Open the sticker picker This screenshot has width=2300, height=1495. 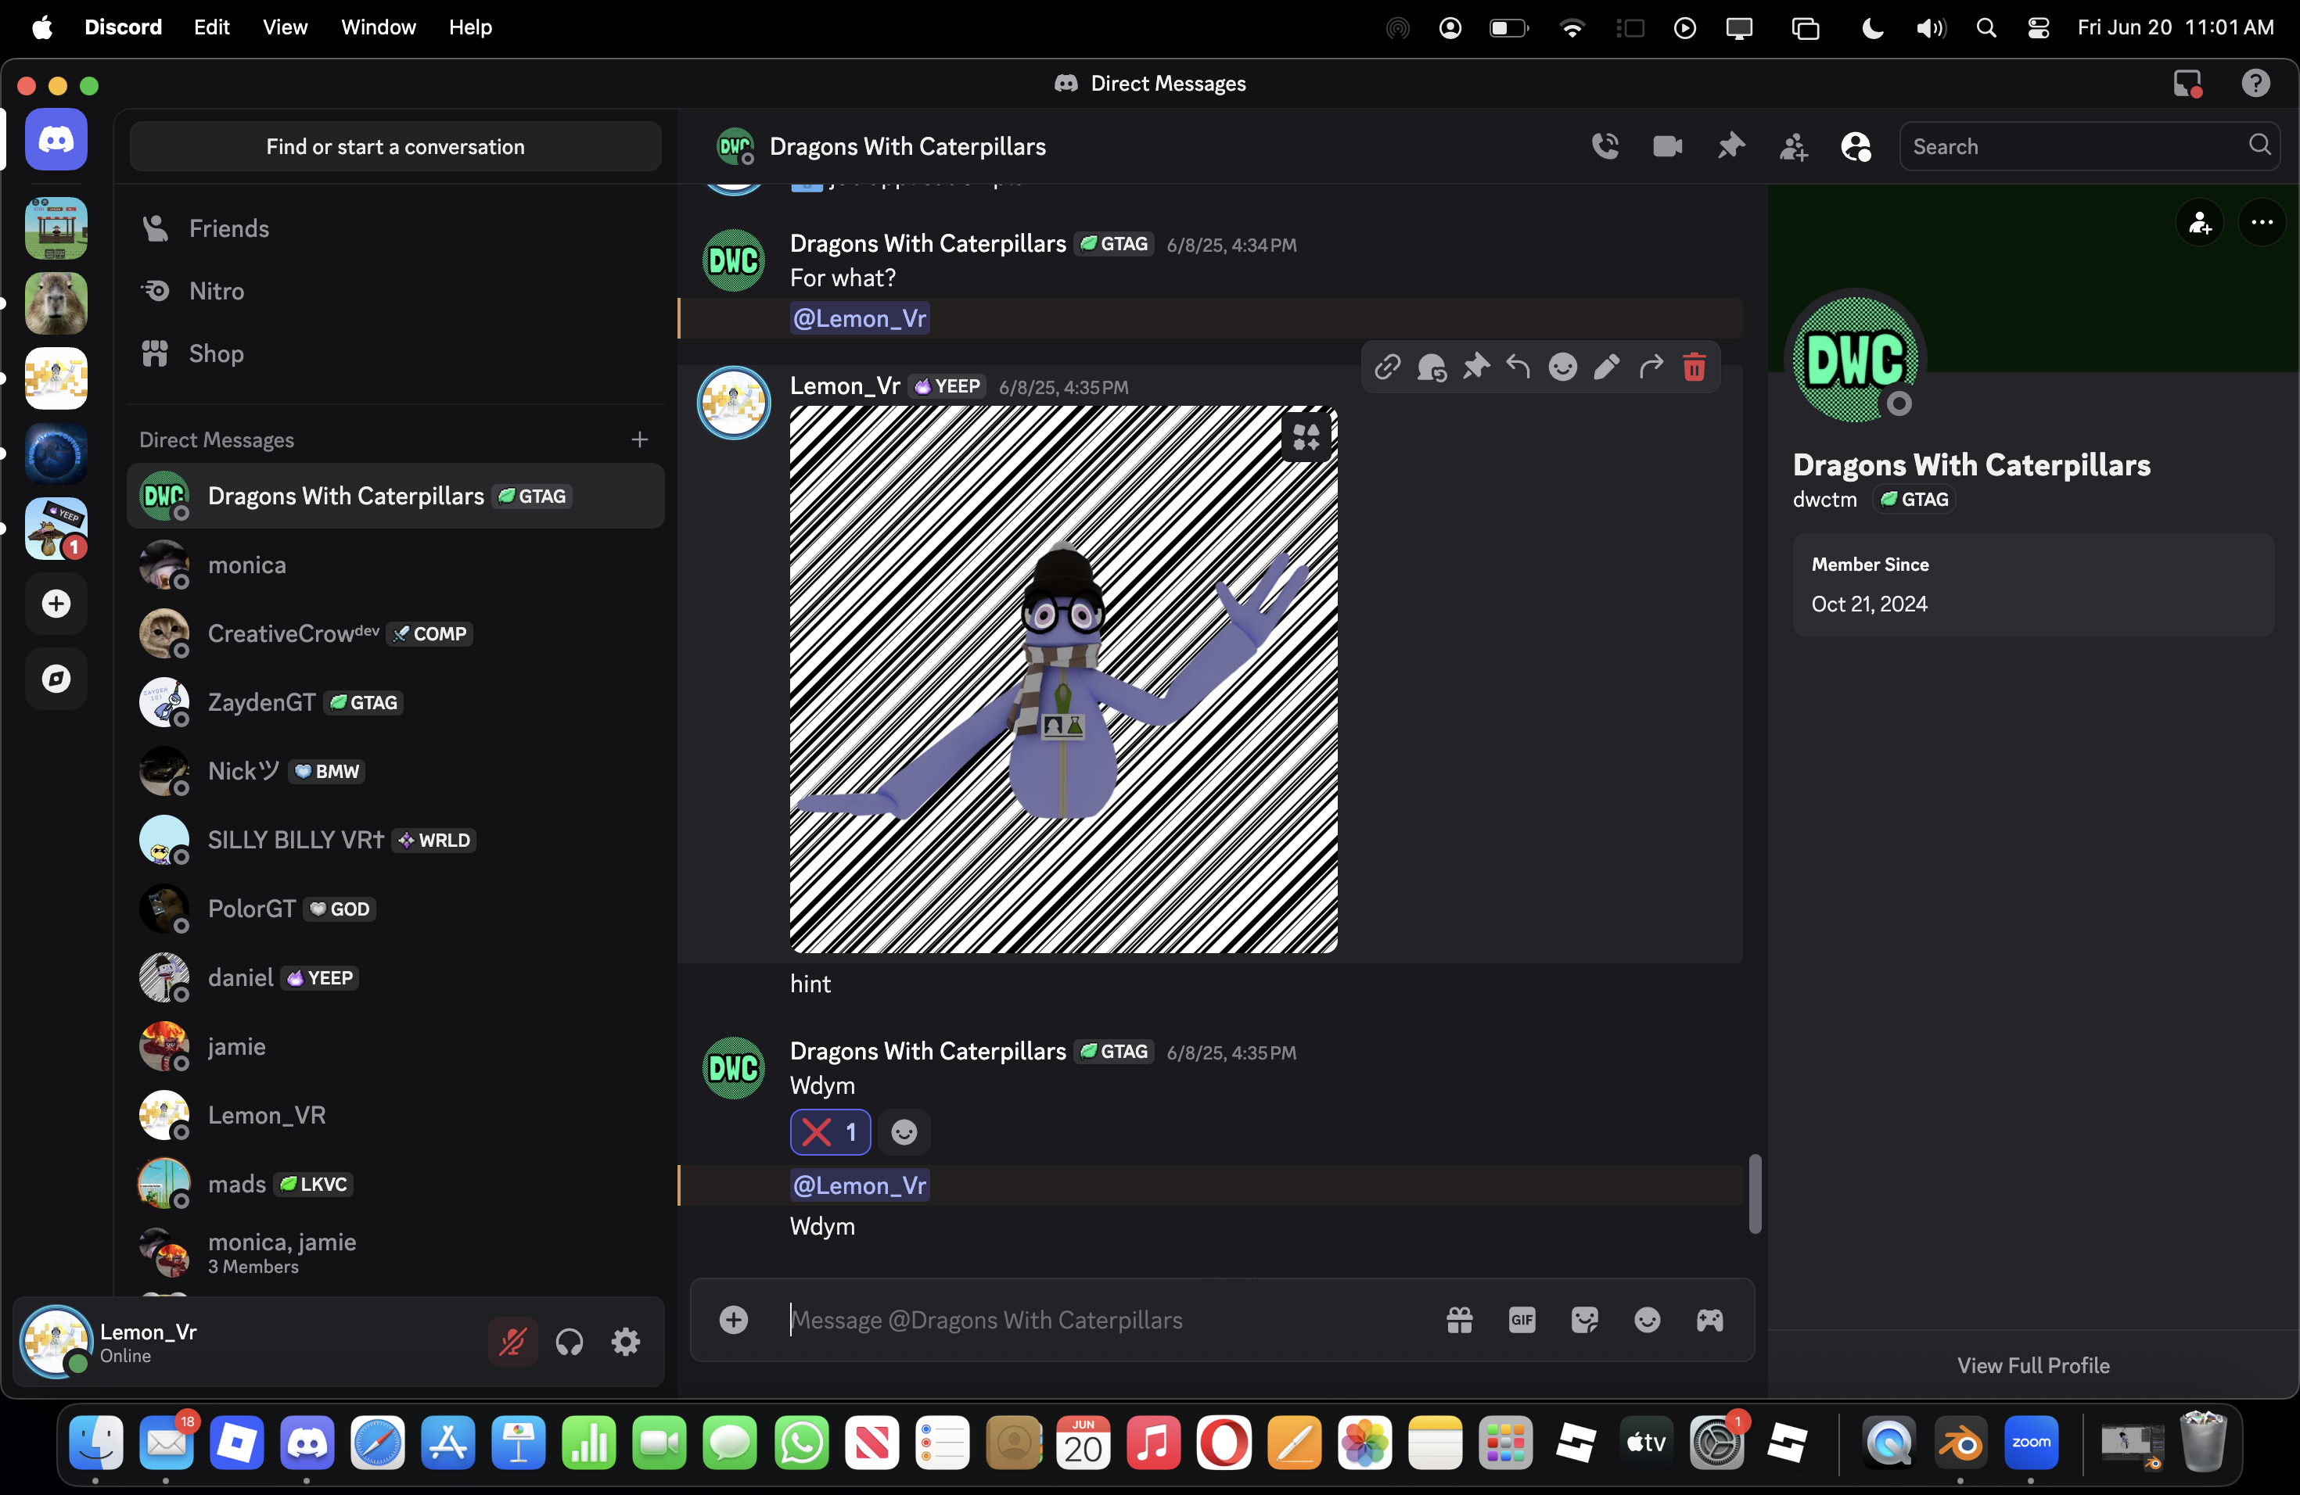point(1585,1319)
